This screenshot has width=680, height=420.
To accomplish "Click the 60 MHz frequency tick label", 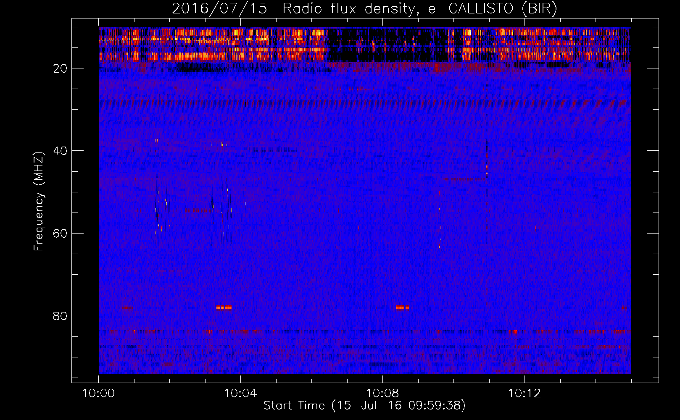I will [61, 234].
